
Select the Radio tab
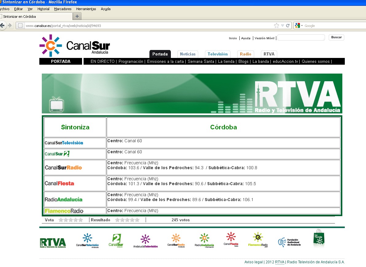point(246,54)
